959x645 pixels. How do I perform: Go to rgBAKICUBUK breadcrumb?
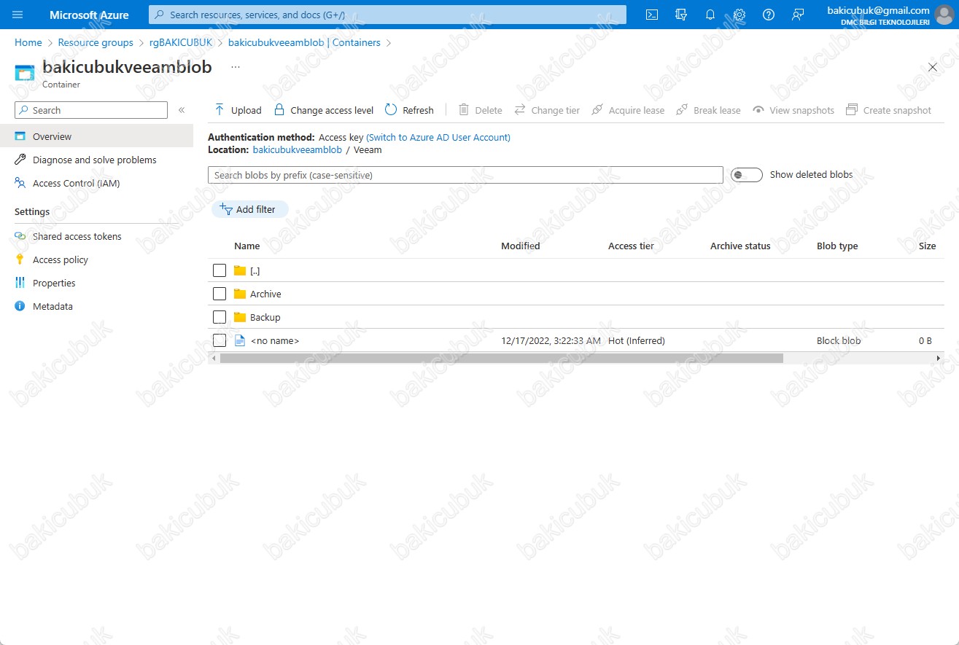(x=181, y=42)
